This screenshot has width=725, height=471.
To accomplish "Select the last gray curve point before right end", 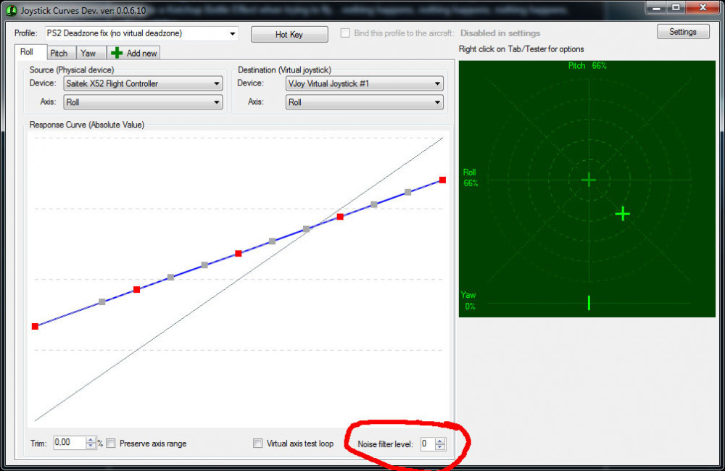I will click(x=407, y=192).
